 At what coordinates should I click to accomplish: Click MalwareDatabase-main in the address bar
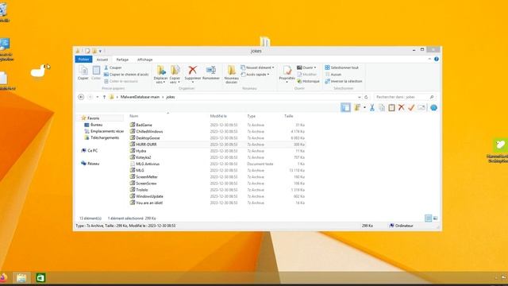[x=140, y=97]
